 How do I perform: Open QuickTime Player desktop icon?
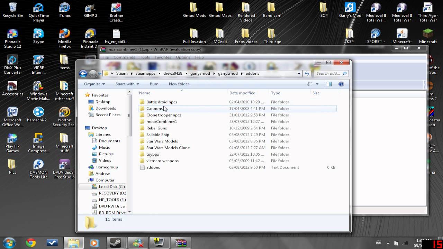[39, 12]
